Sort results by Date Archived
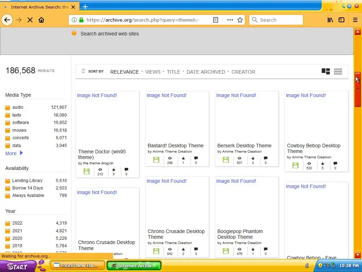 pos(206,72)
